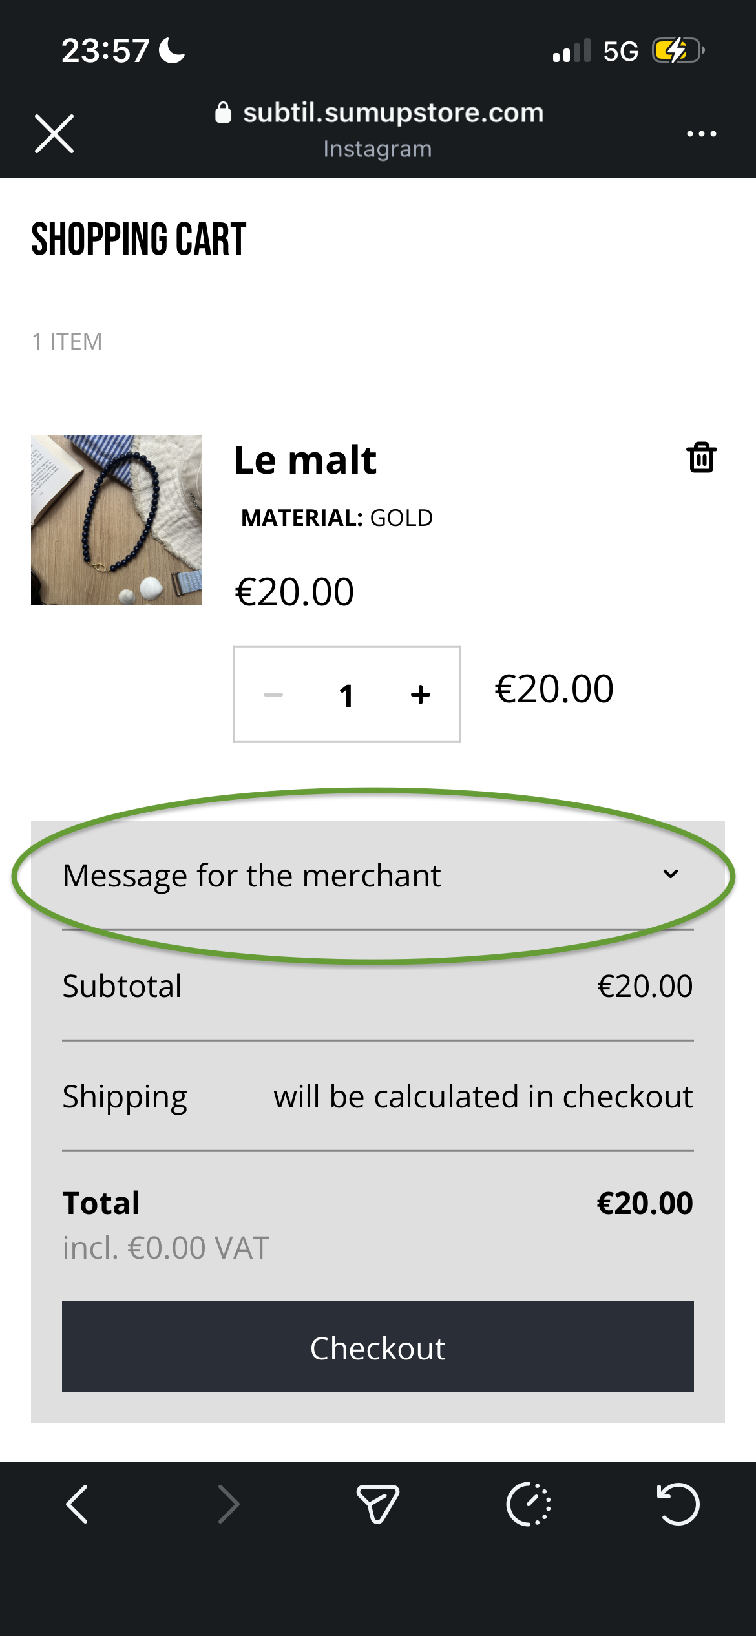The height and width of the screenshot is (1636, 756).
Task: Expand Message for the merchant chevron
Action: [x=671, y=874]
